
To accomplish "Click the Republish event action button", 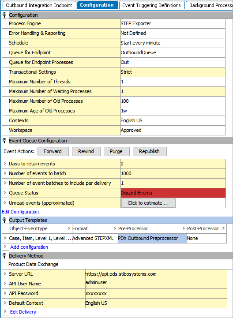I will pos(150,151).
